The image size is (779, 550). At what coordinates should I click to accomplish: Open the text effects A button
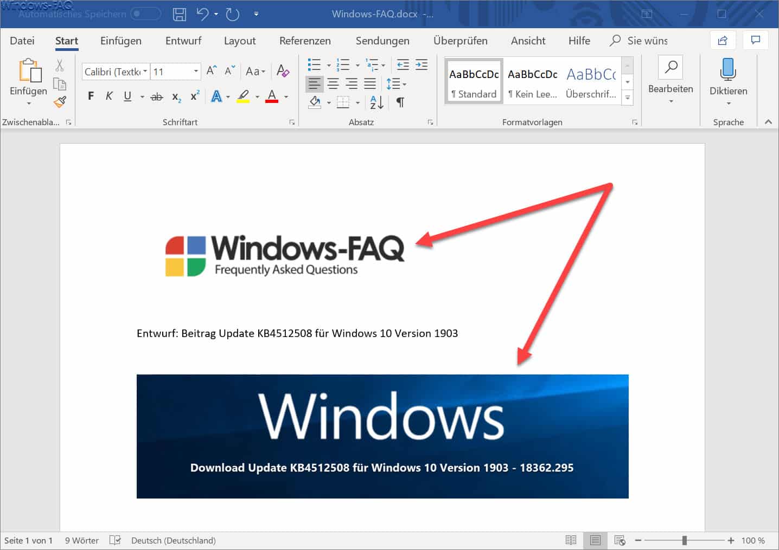click(216, 96)
